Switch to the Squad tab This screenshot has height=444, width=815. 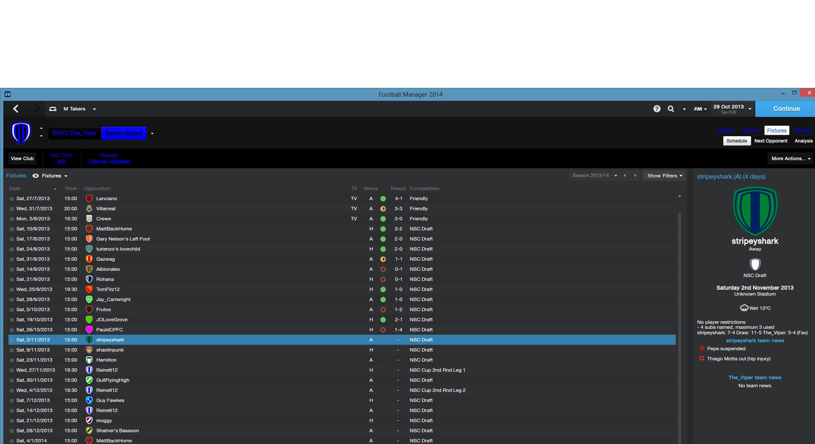click(x=725, y=131)
